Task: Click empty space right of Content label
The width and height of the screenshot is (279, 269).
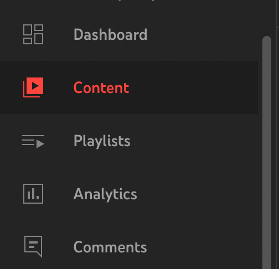Action: [193, 87]
